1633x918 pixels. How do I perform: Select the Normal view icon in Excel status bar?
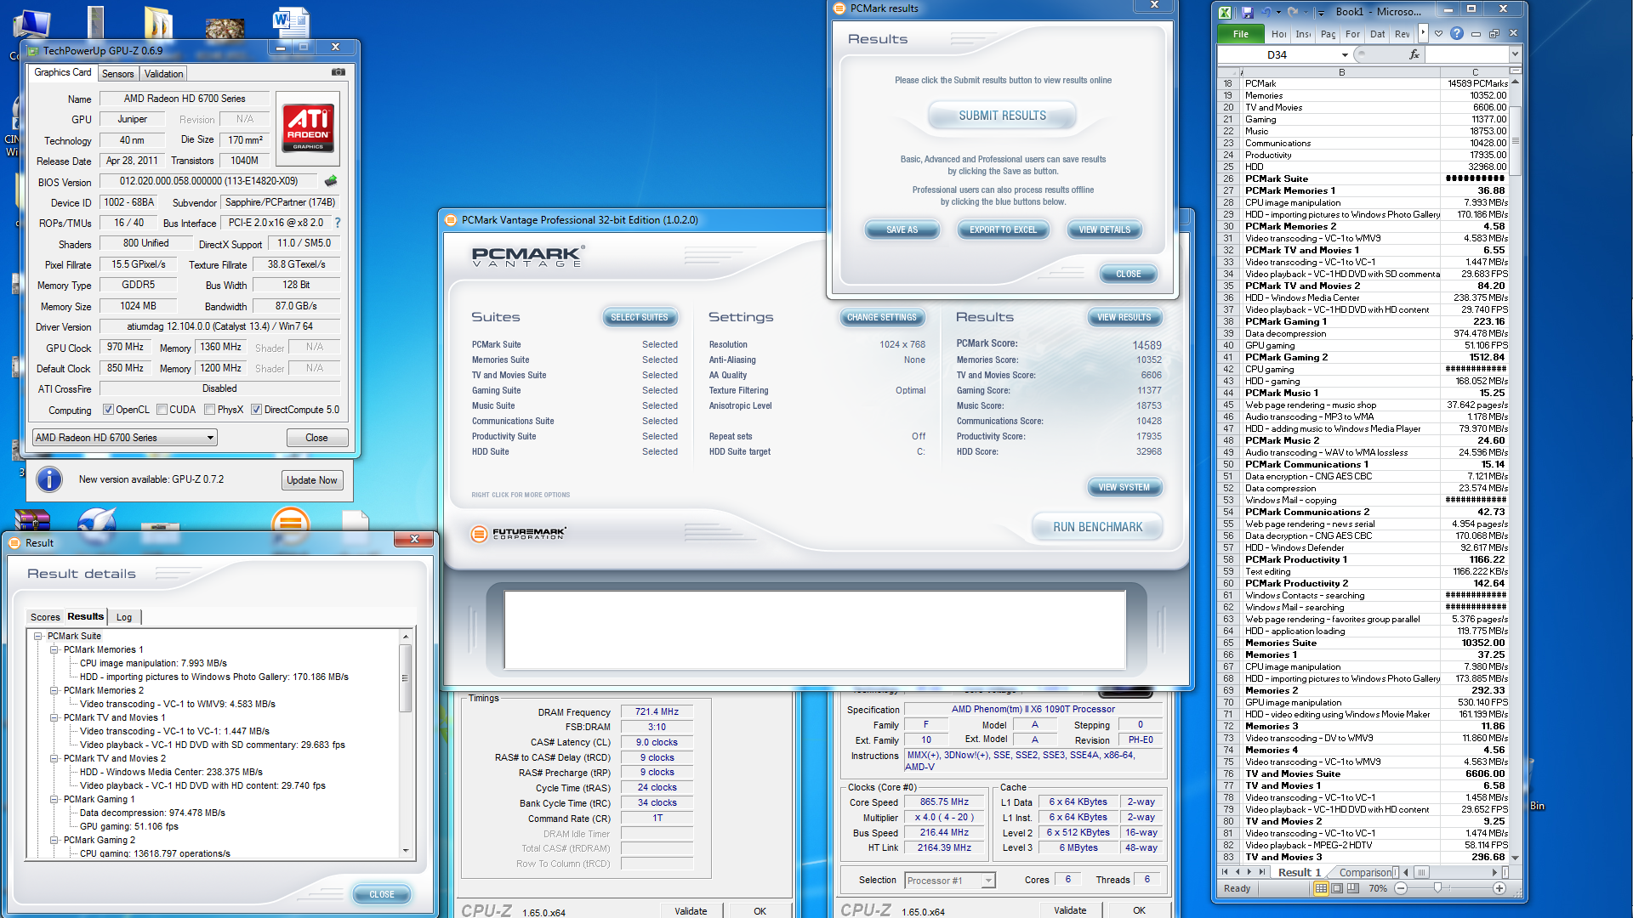pyautogui.click(x=1321, y=888)
